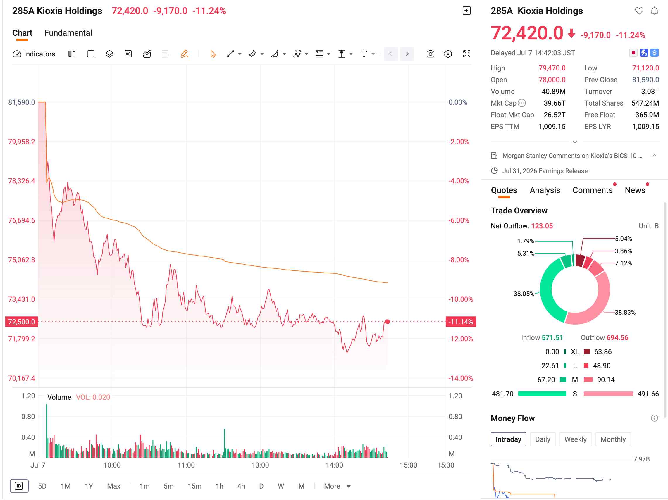The width and height of the screenshot is (668, 500).
Task: Collapse the Morgan Stanley news chevron
Action: click(x=655, y=156)
